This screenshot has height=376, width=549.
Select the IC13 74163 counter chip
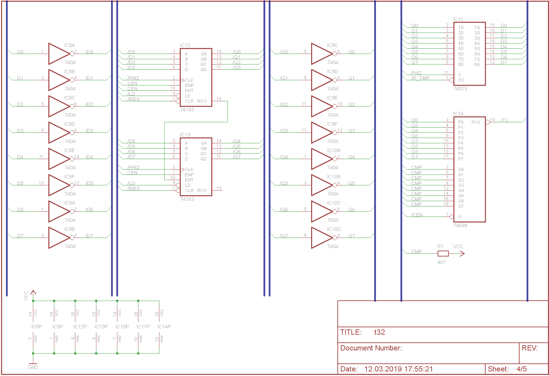[195, 167]
